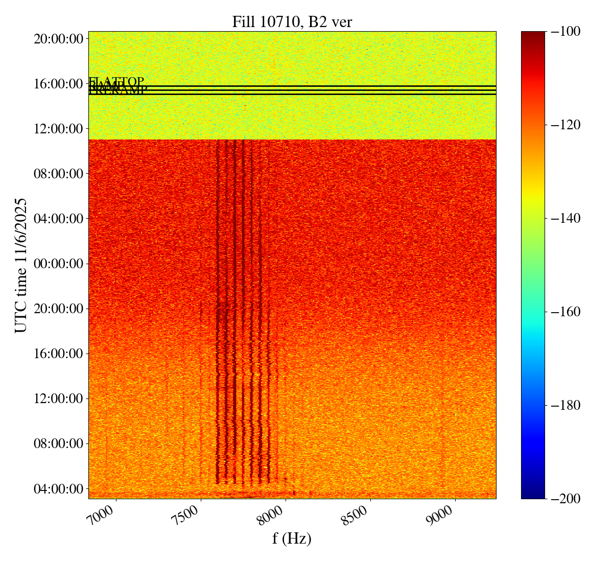Viewport: 613px width, 562px height.
Task: Click the -160 colorbar tick label
Action: click(565, 312)
